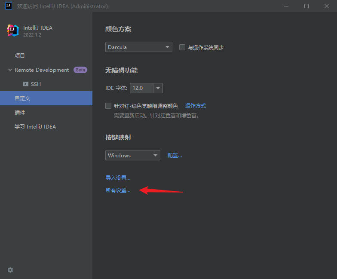337x279 pixels.
Task: Open the SSH sidebar entry
Action: pos(36,84)
